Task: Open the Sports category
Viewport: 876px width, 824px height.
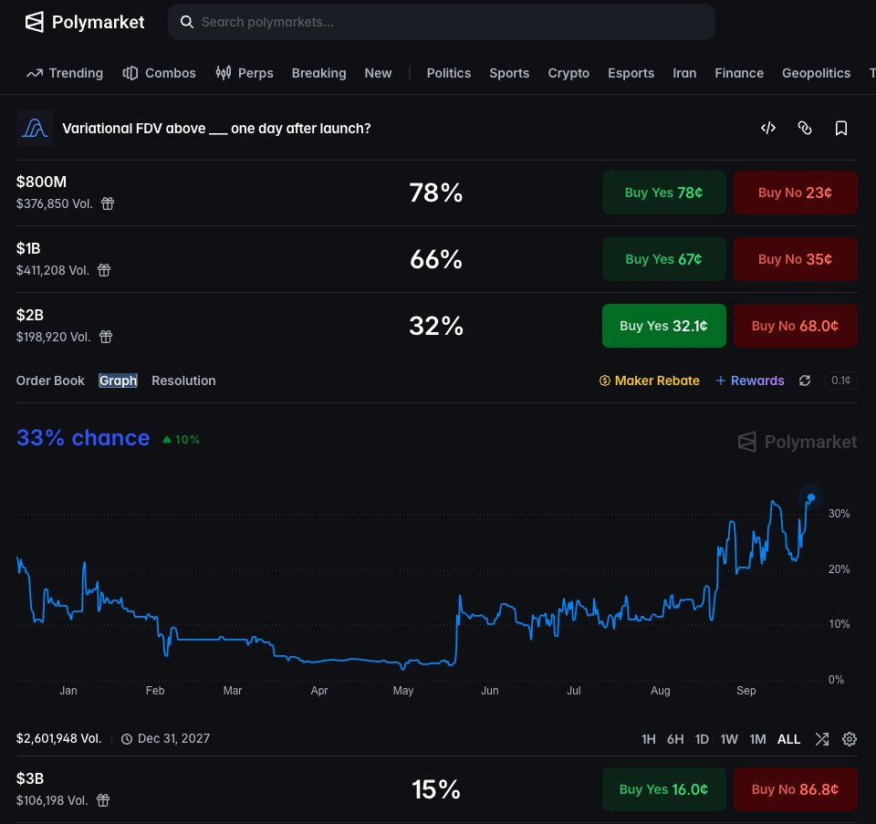Action: [509, 73]
